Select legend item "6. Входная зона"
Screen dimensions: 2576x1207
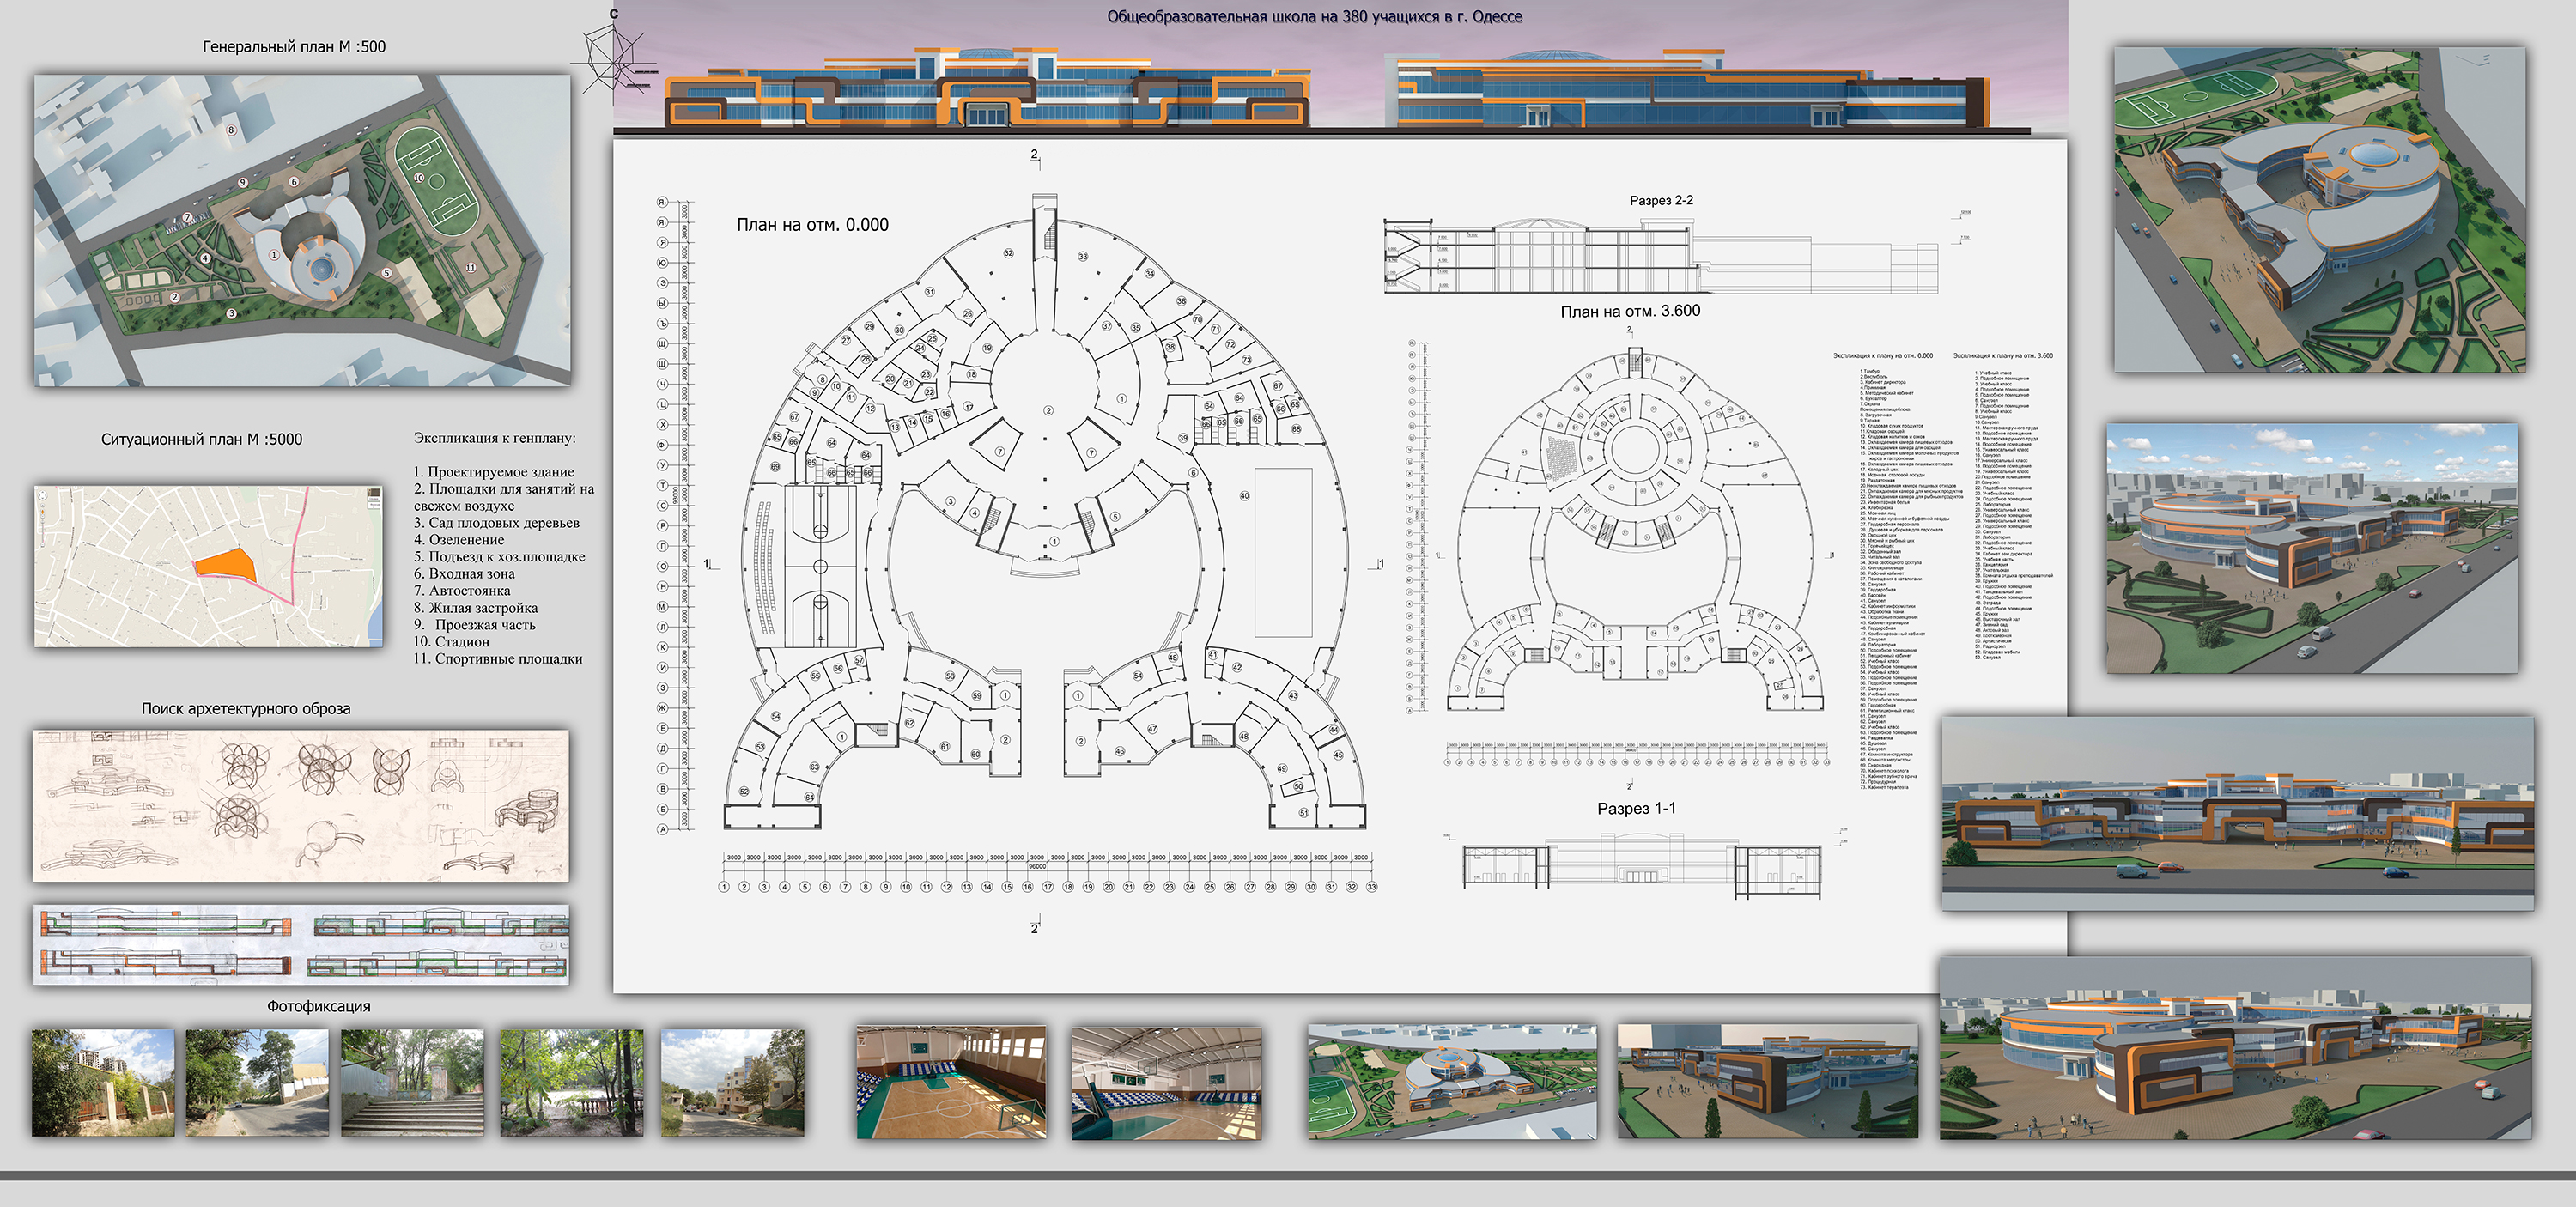tap(465, 574)
